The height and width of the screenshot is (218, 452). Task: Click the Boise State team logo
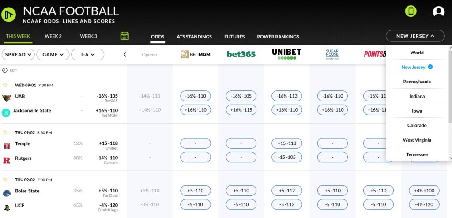7,193
